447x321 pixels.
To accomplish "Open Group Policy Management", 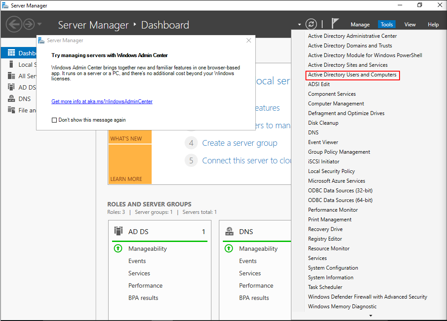I will (339, 152).
